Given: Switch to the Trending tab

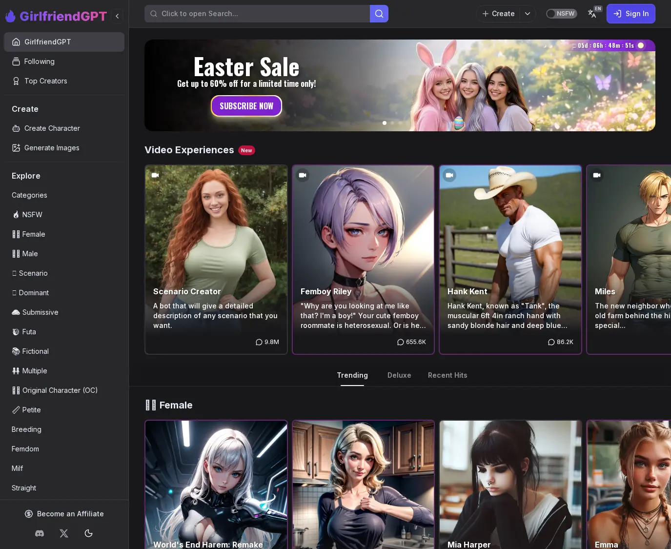Looking at the screenshot, I should (x=352, y=375).
